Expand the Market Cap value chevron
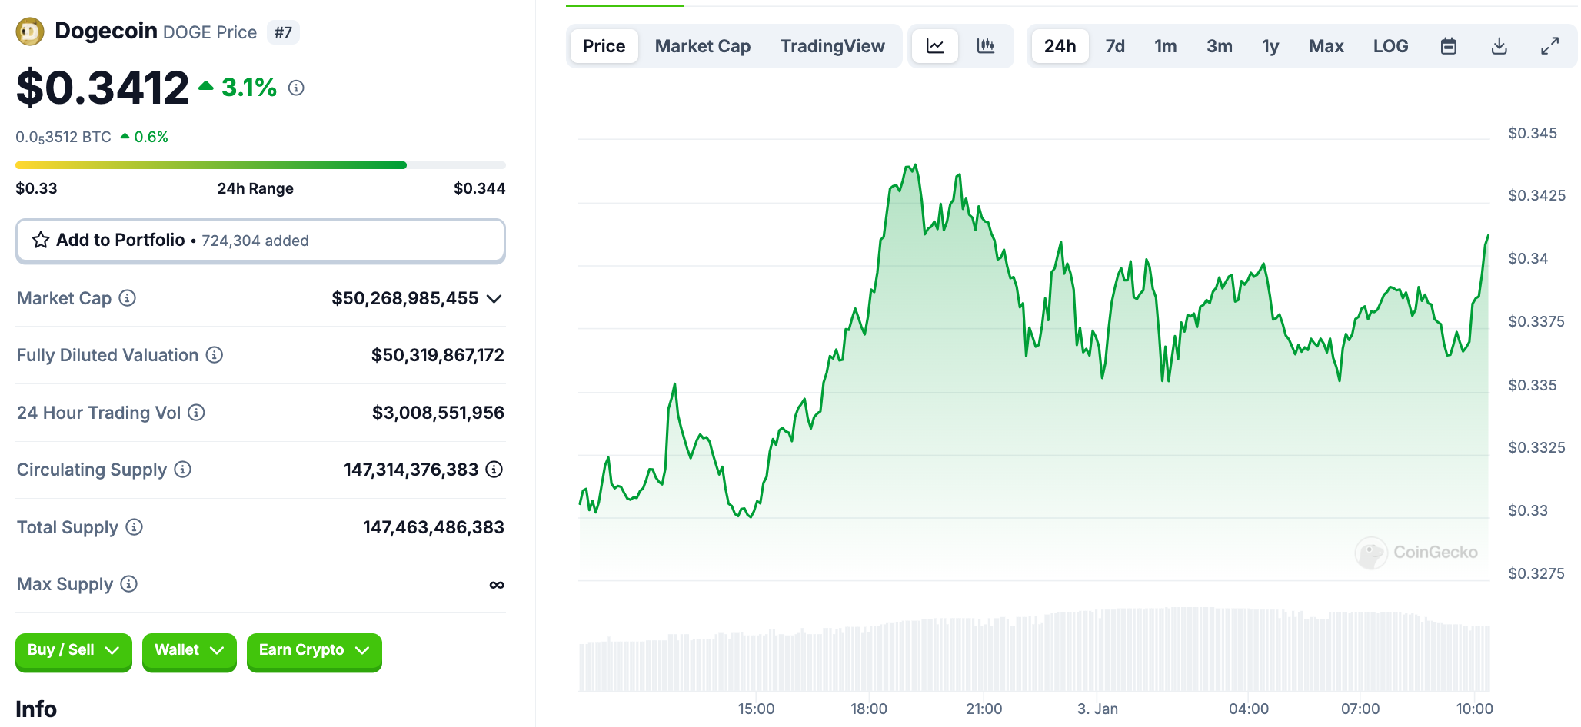Viewport: 1581px width, 727px height. (494, 298)
